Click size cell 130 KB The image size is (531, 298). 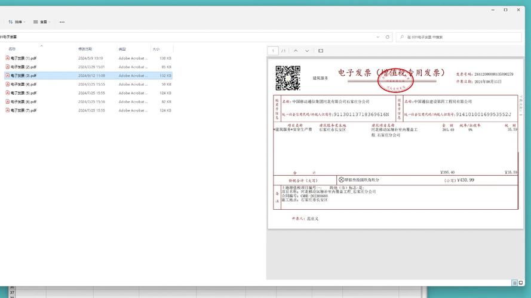pyautogui.click(x=165, y=58)
